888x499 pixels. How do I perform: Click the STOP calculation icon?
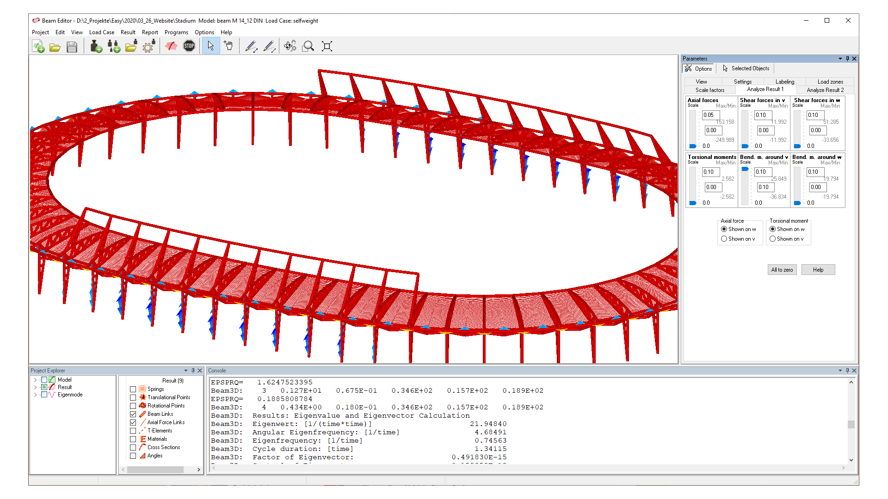coord(189,46)
